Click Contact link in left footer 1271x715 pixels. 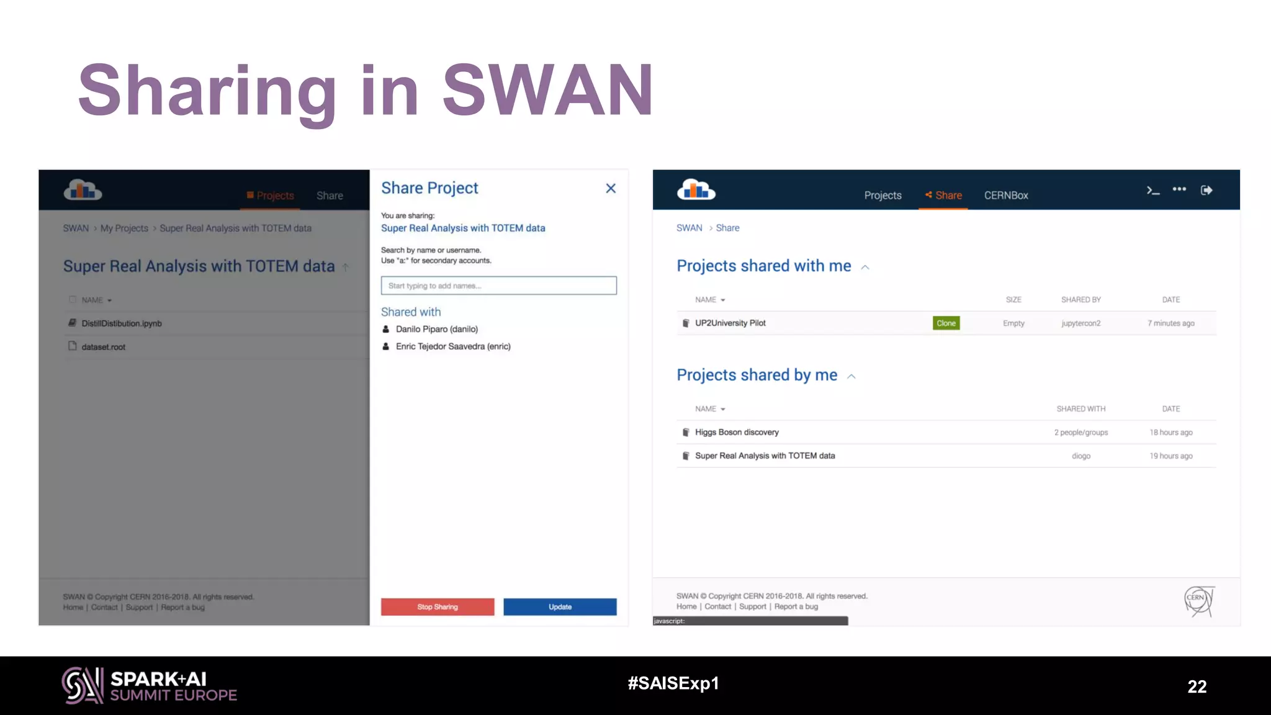(x=104, y=607)
